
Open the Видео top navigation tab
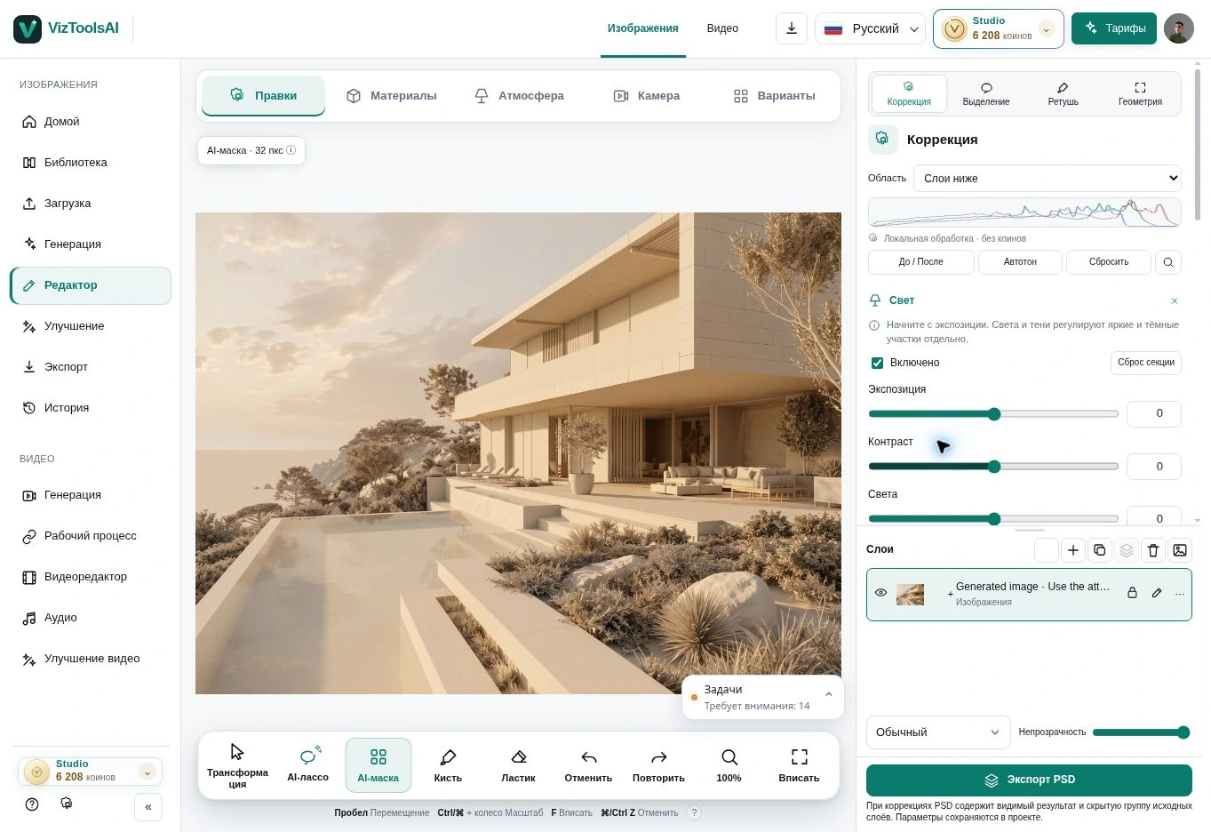[722, 28]
